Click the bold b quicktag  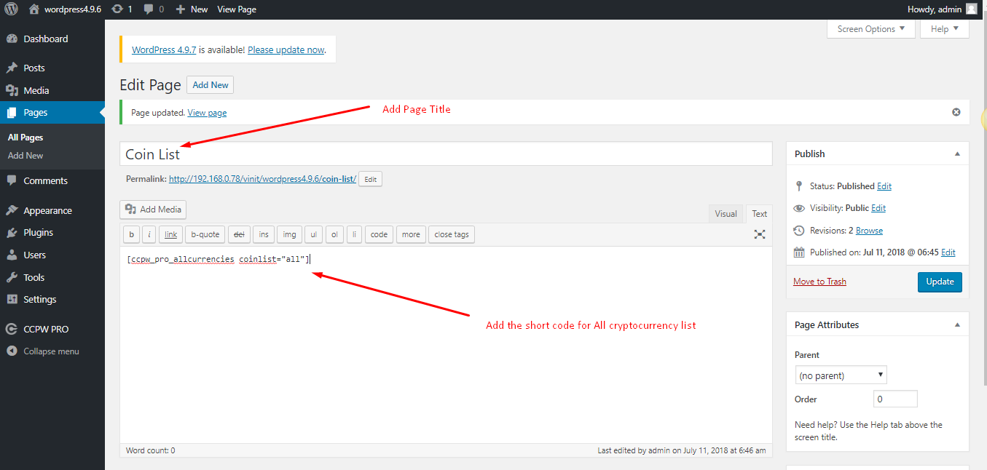point(131,234)
